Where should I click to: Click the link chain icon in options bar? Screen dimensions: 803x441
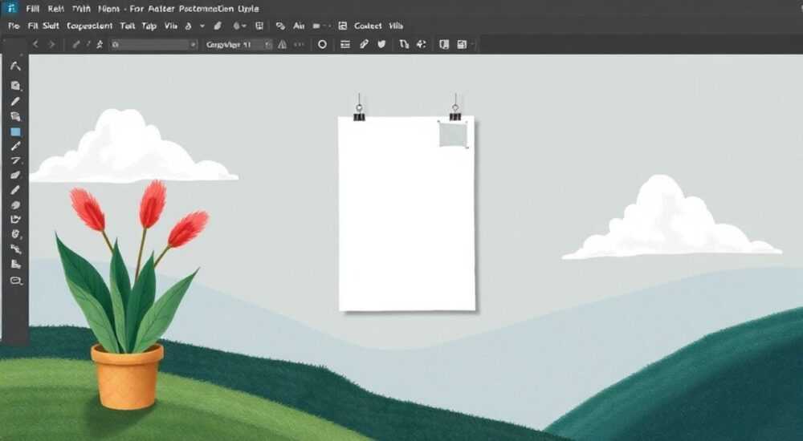(x=364, y=45)
